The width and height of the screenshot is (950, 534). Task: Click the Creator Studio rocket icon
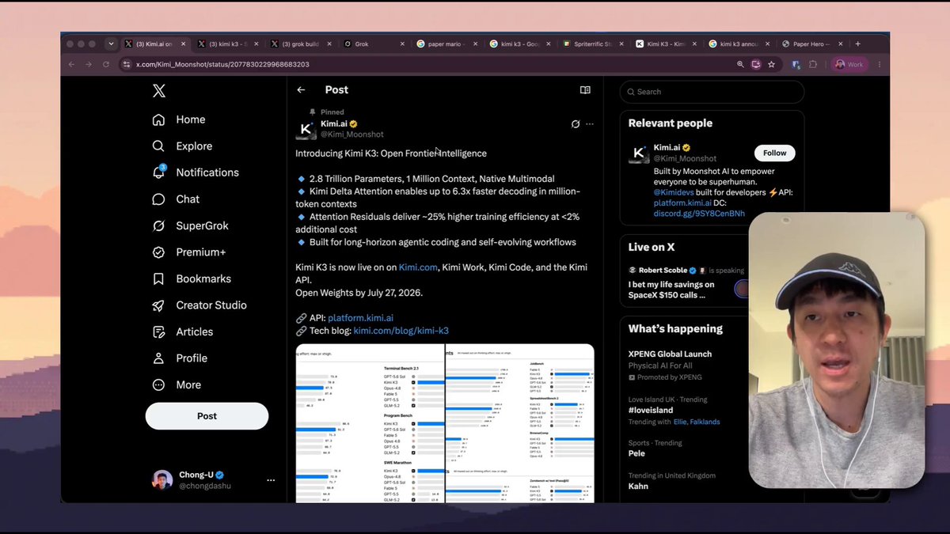point(159,305)
